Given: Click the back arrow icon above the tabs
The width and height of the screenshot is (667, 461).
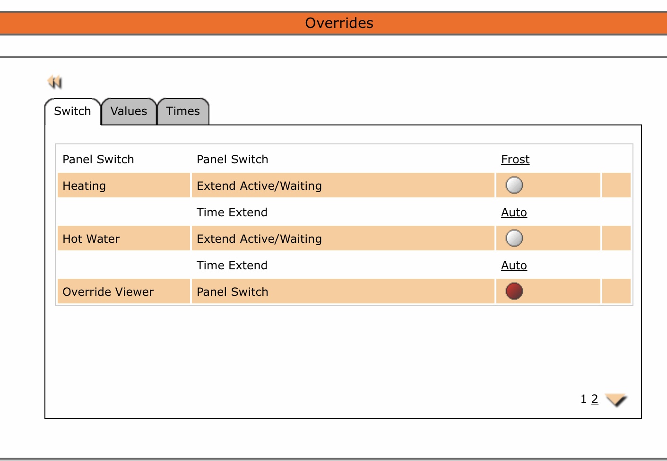Looking at the screenshot, I should point(55,82).
